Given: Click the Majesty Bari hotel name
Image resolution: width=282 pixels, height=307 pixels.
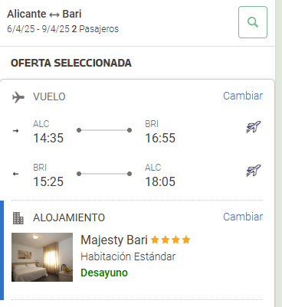Looking at the screenshot, I should pyautogui.click(x=114, y=240).
